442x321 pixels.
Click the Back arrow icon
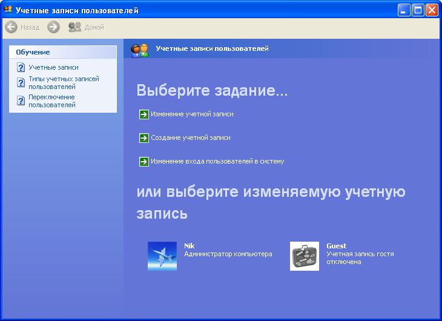12,27
